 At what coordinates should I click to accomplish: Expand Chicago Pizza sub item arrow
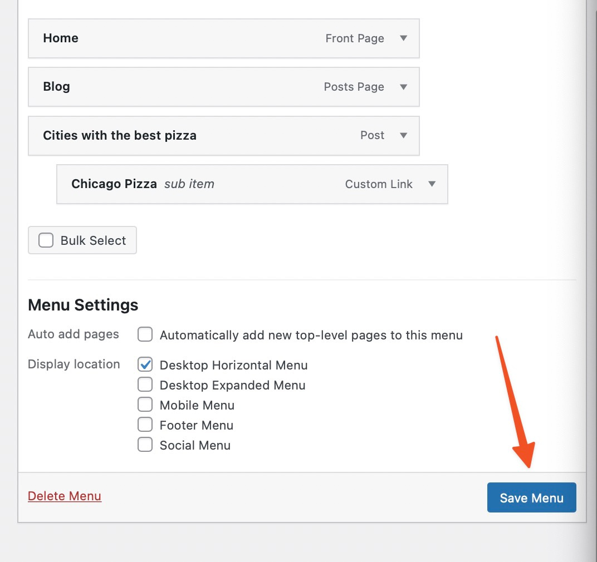[432, 184]
